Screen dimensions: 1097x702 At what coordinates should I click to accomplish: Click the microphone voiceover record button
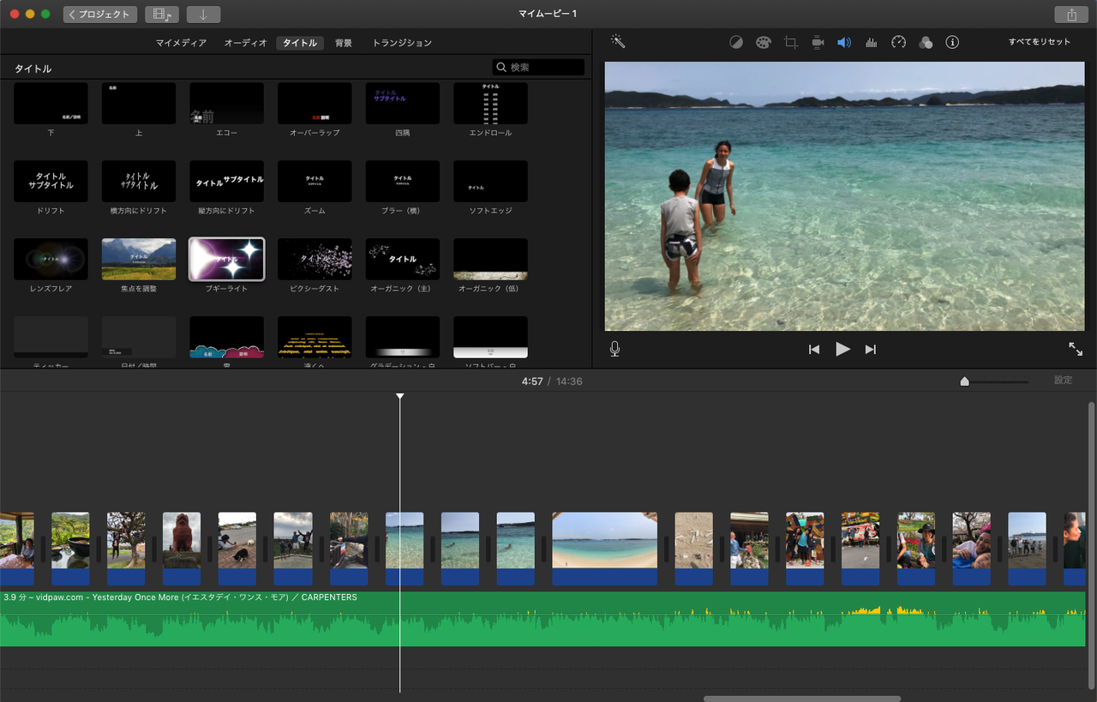(614, 349)
